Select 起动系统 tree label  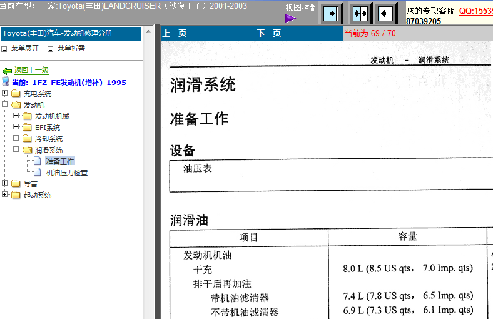point(38,195)
